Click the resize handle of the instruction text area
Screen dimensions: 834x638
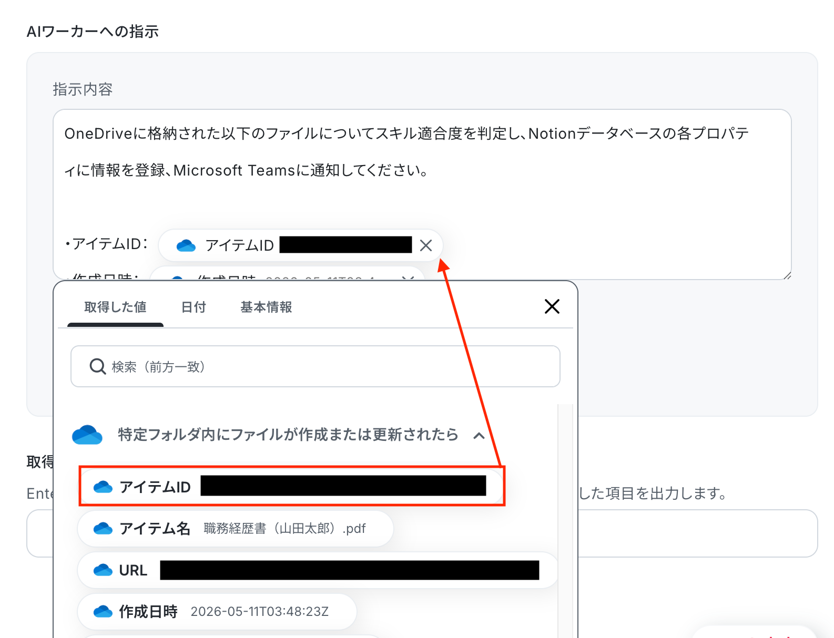click(x=787, y=275)
